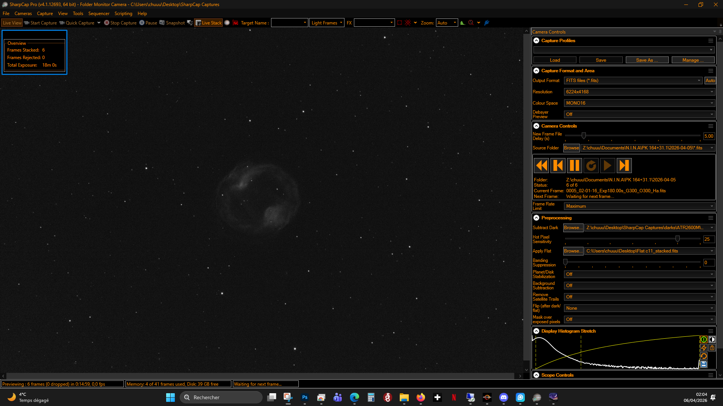Image resolution: width=723 pixels, height=406 pixels.
Task: Reset the histogram stretch
Action: pos(703,356)
